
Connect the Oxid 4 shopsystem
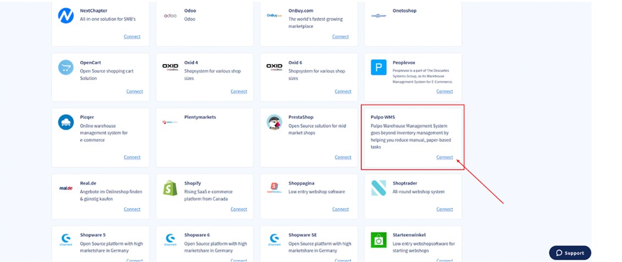(x=239, y=91)
